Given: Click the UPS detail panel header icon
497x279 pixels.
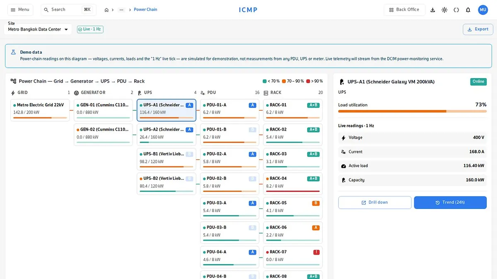Looking at the screenshot, I should pyautogui.click(x=342, y=82).
